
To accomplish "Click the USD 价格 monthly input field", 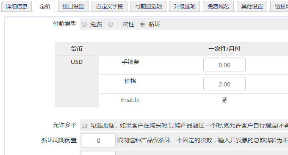I will tap(224, 84).
